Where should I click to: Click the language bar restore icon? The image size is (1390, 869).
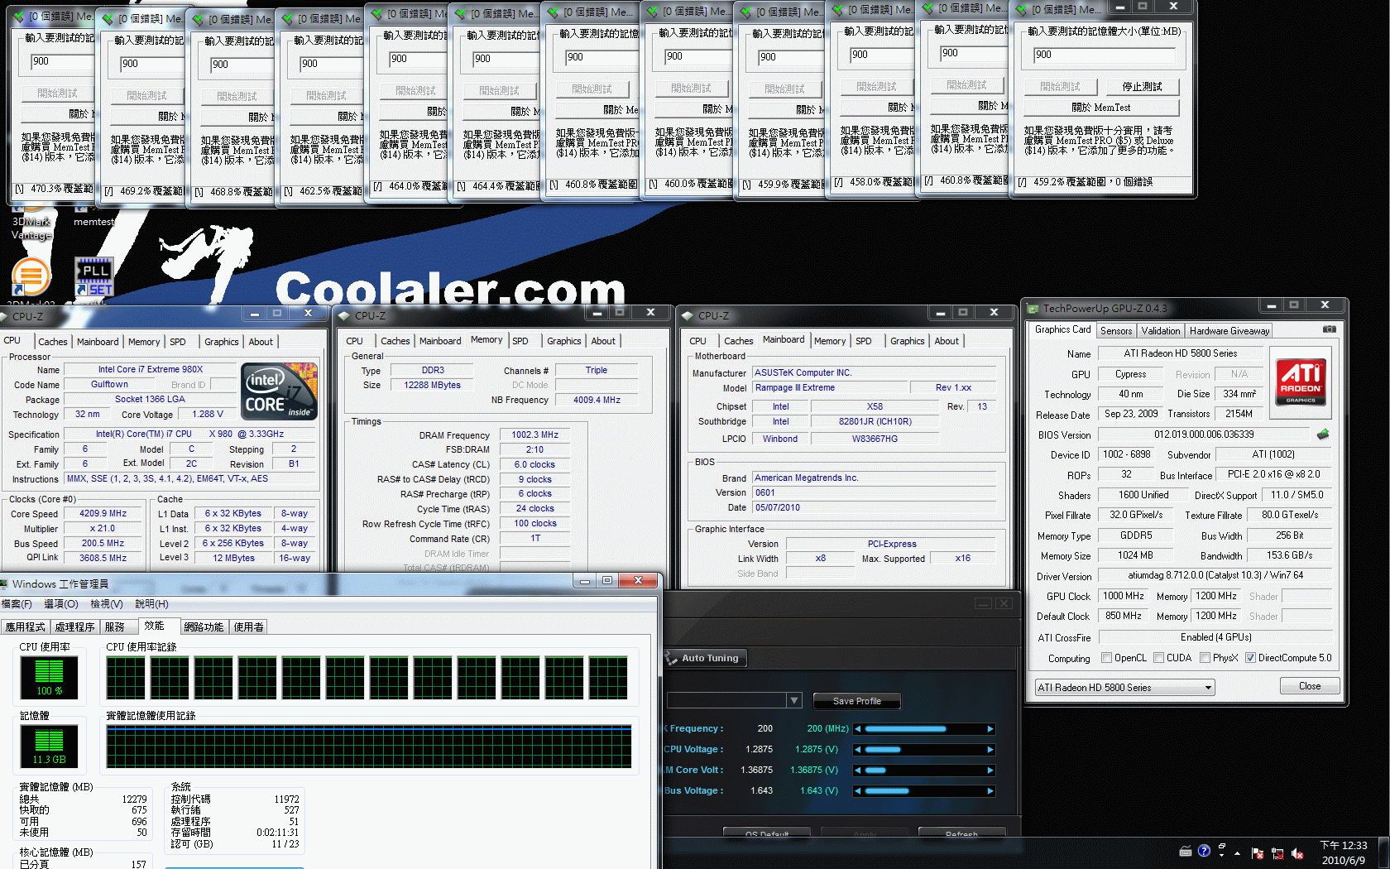(x=1221, y=846)
